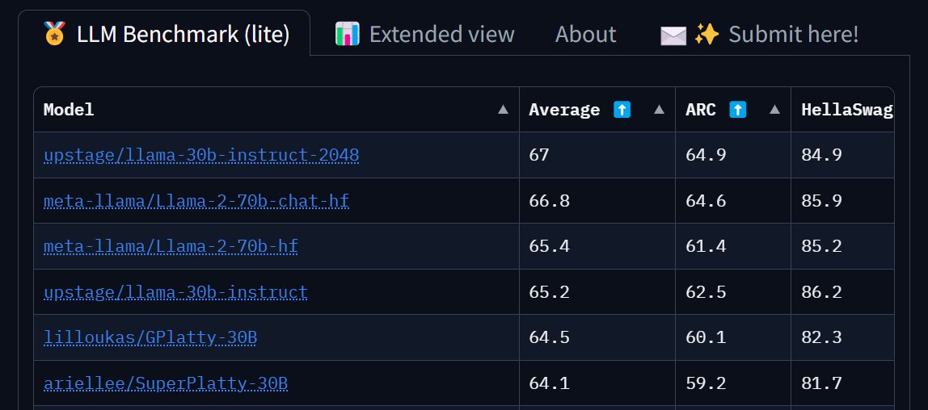Click the Average column header label

(564, 110)
